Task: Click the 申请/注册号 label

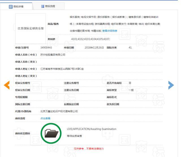Action: 22,48
